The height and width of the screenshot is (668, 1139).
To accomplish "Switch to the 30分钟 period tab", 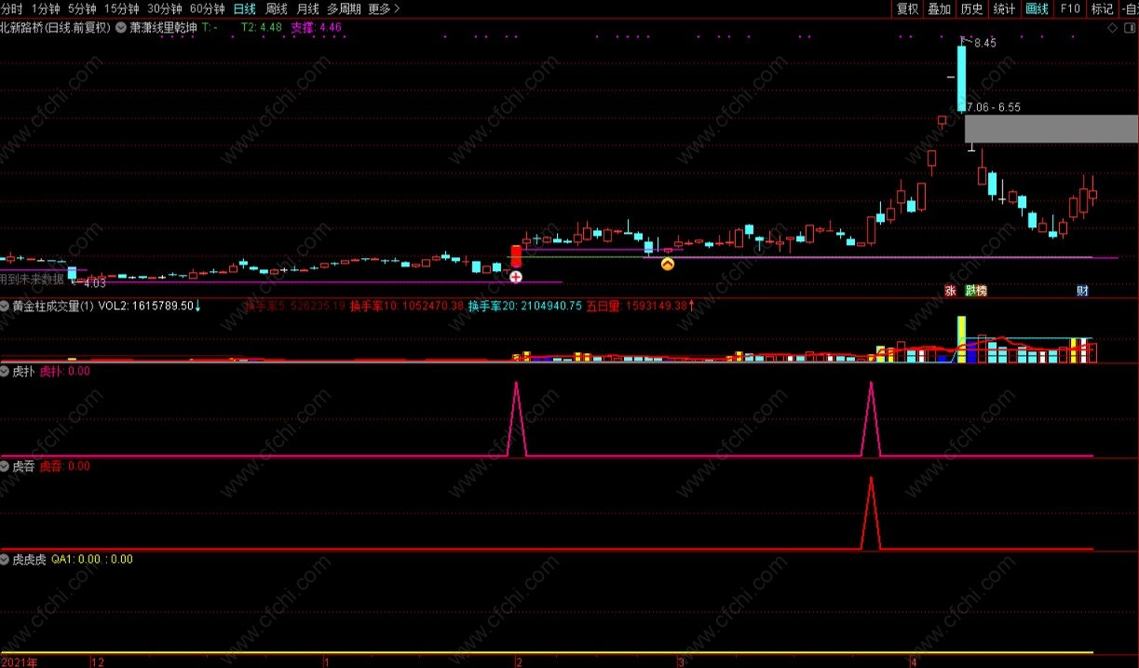I will pyautogui.click(x=165, y=8).
